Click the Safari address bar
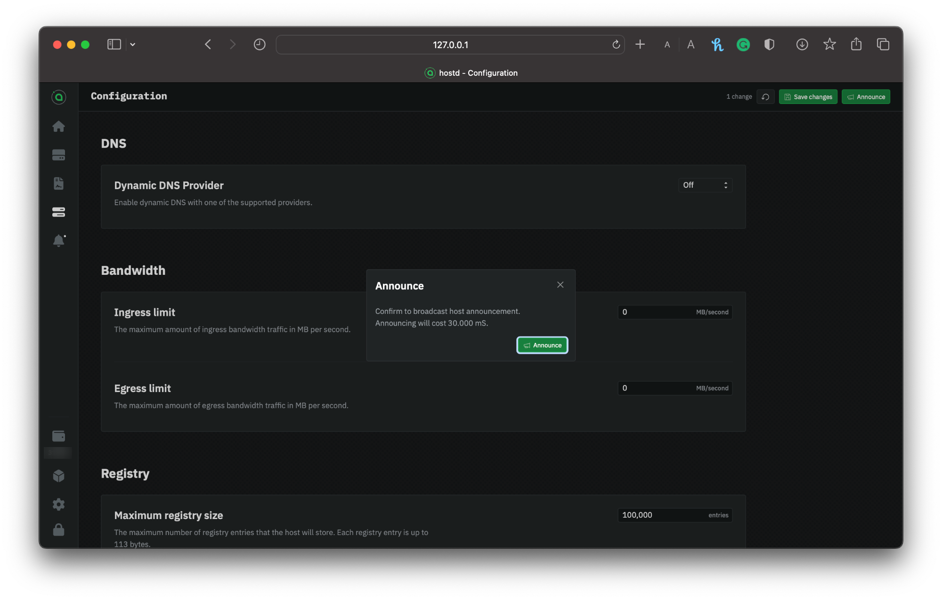This screenshot has width=942, height=600. [x=450, y=45]
